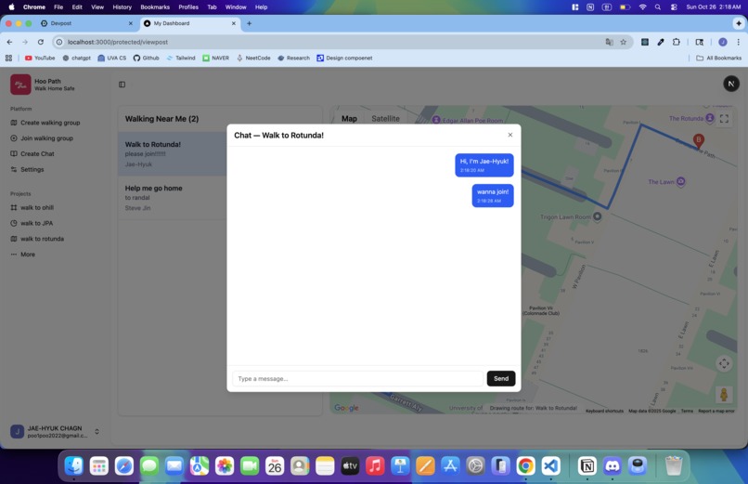Click the Type a message input field

tap(358, 378)
